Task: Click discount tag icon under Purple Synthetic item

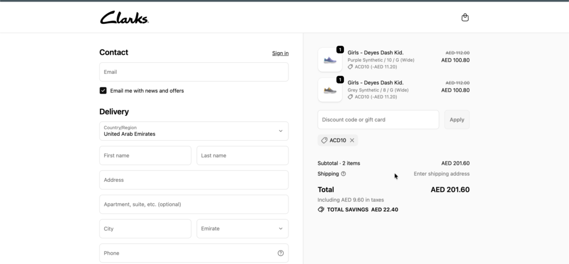Action: click(x=350, y=67)
